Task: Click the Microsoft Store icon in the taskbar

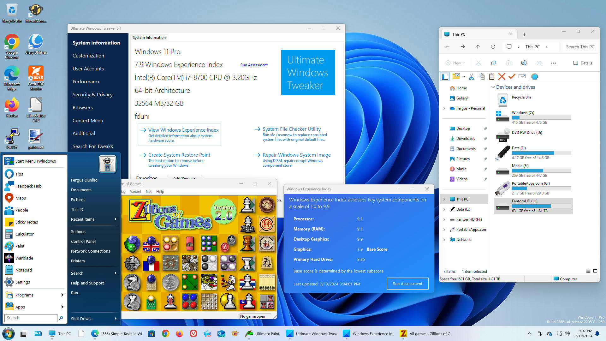Action: [x=151, y=333]
